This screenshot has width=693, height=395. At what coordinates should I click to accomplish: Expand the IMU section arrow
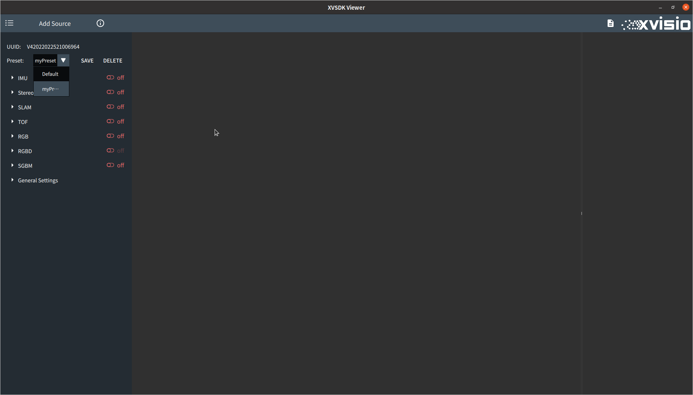(x=12, y=78)
